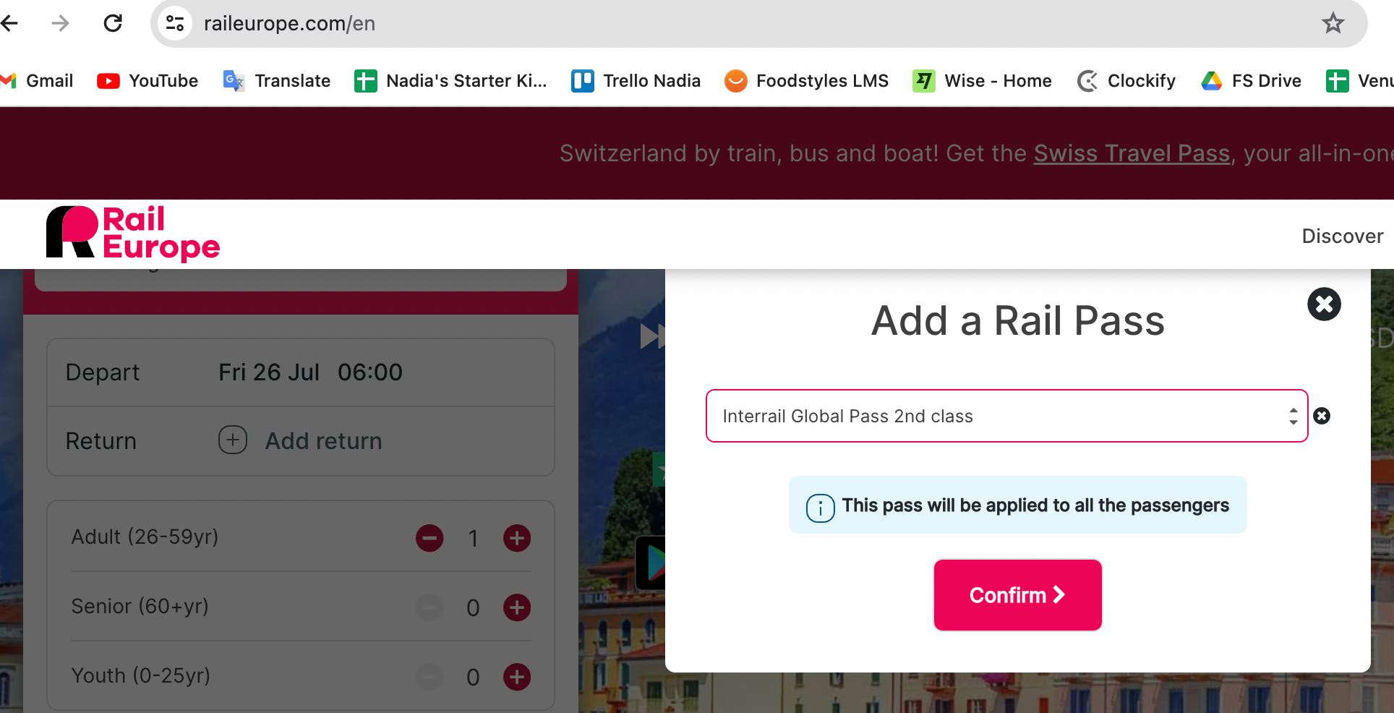Click the Confirm button
Viewport: 1394px width, 713px height.
(1017, 594)
